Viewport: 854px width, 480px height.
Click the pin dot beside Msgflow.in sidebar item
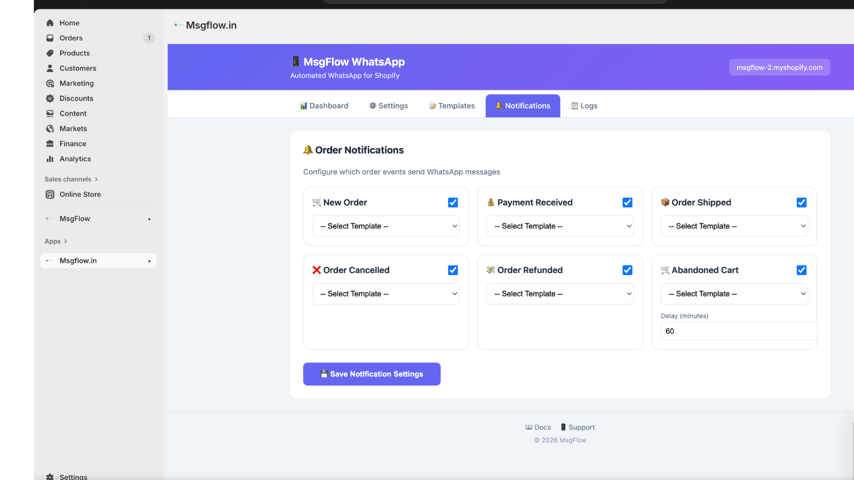[149, 261]
